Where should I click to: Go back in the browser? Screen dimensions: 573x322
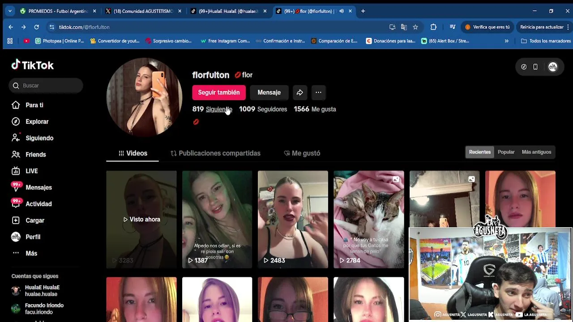(11, 27)
